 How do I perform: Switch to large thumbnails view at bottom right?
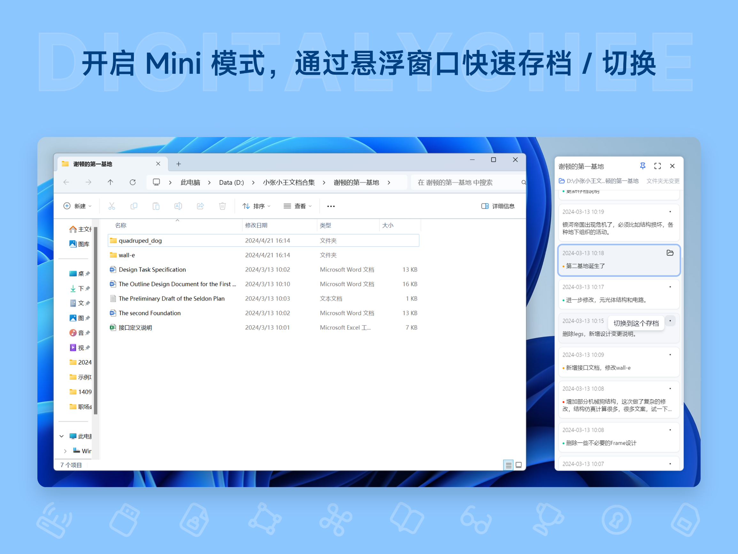click(x=519, y=465)
